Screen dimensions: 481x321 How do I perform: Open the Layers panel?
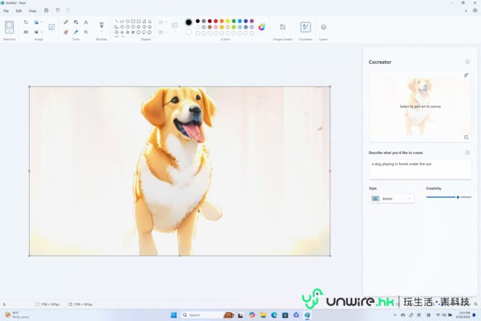click(x=324, y=27)
